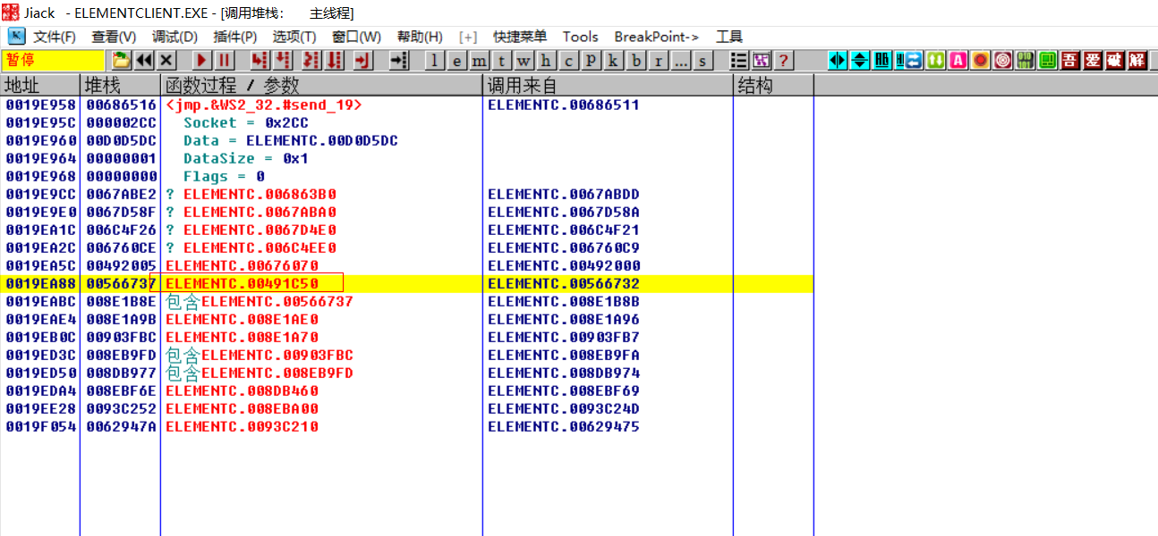Click the cyan horizontal arrows icon
This screenshot has height=536, width=1158.
[838, 60]
